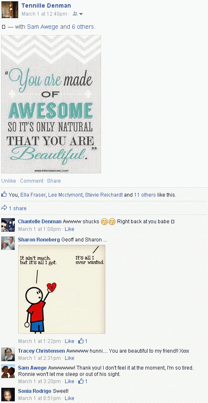The image size is (208, 403).
Task: Click Chantelle Denman's avatar icon
Action: click(x=8, y=225)
